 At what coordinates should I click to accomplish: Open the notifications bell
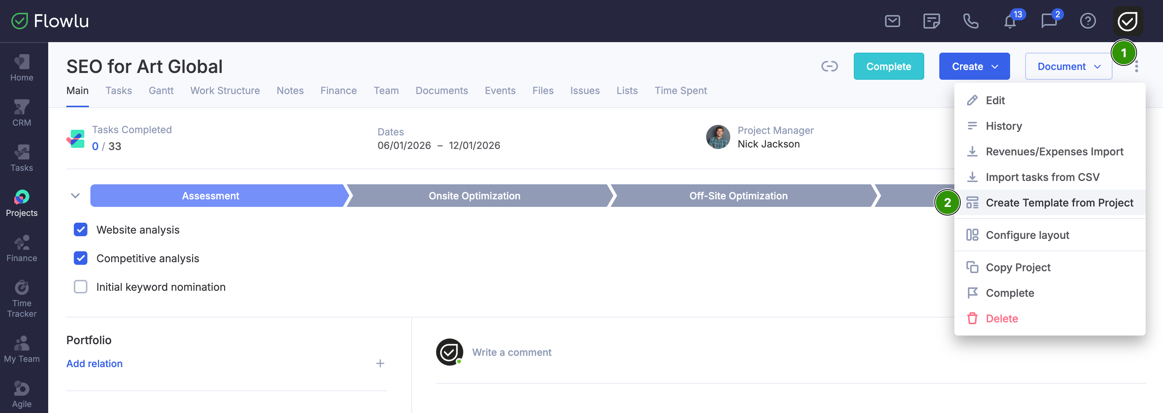[x=1010, y=21]
